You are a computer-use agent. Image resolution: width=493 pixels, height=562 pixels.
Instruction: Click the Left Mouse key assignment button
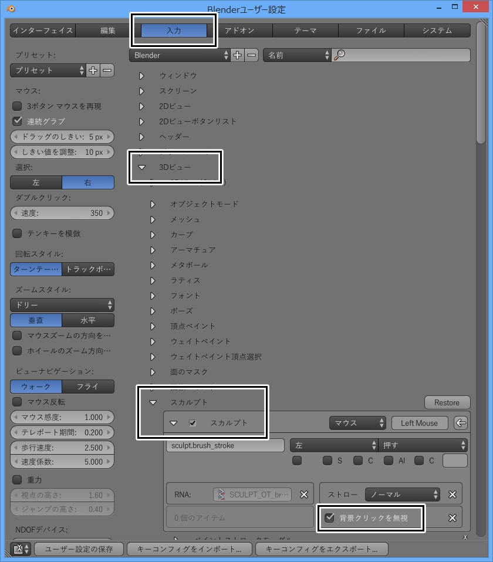[420, 423]
